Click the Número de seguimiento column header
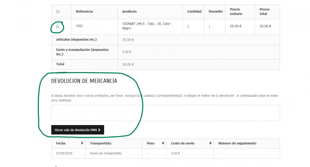The height and width of the screenshot is (167, 310). (237, 143)
